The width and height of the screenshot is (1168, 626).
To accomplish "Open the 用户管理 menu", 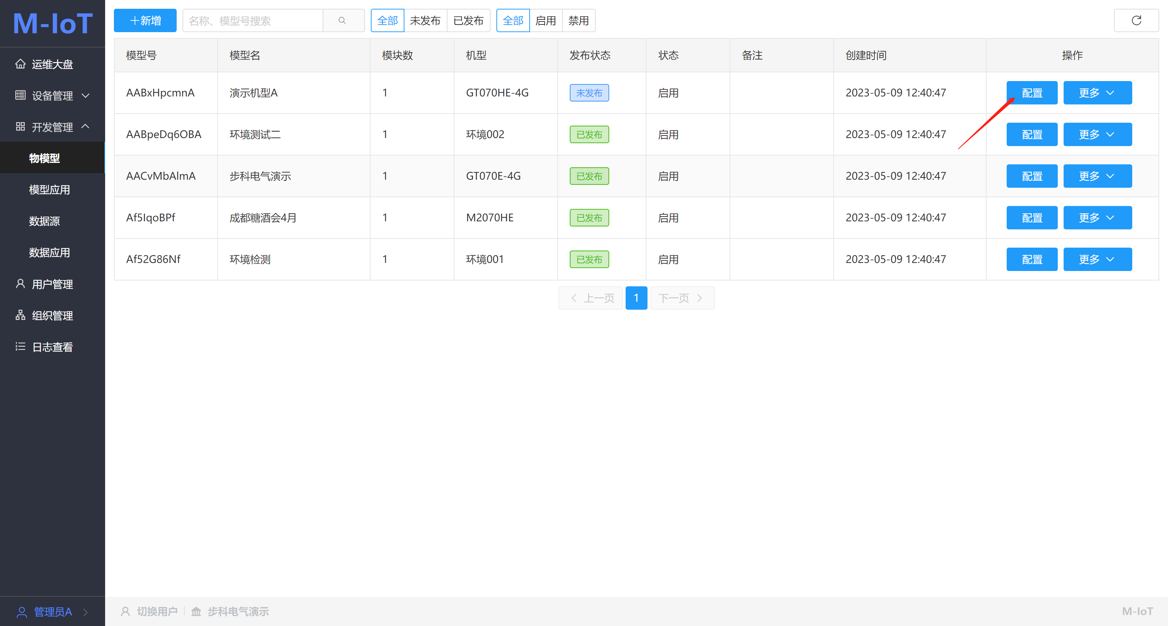I will [x=53, y=284].
